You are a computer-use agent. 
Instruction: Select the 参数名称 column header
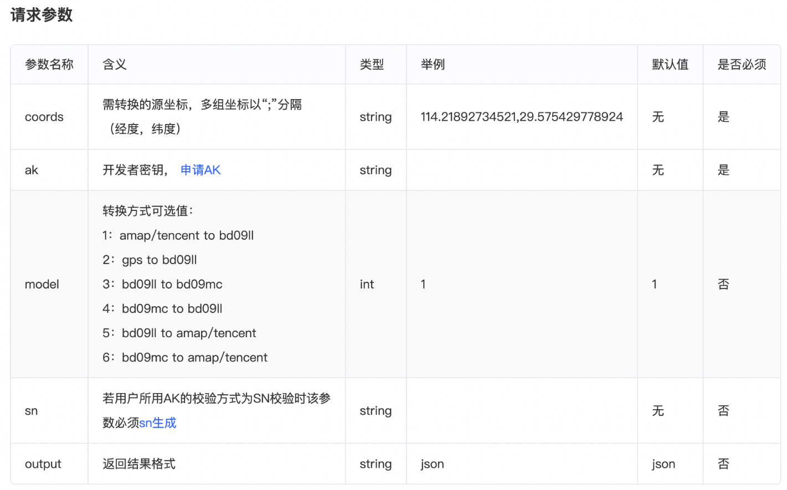click(x=49, y=64)
